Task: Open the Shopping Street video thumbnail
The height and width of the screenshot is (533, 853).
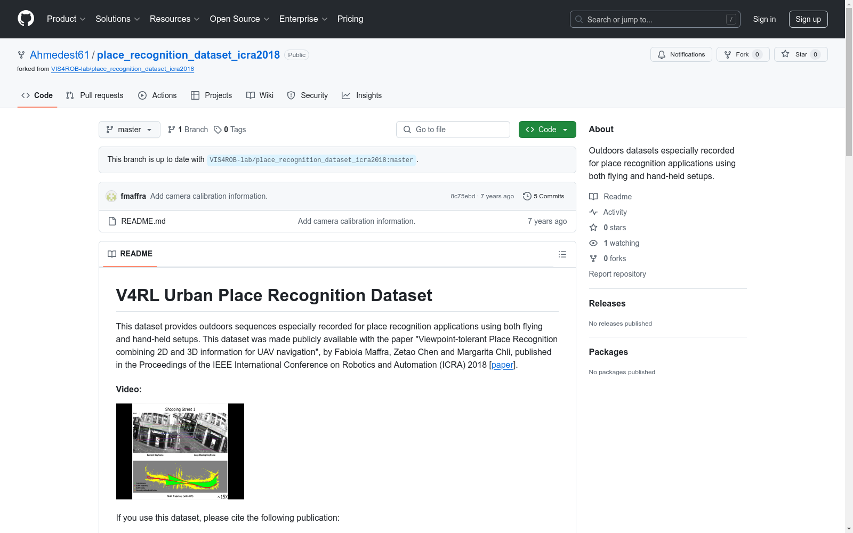Action: pyautogui.click(x=180, y=451)
